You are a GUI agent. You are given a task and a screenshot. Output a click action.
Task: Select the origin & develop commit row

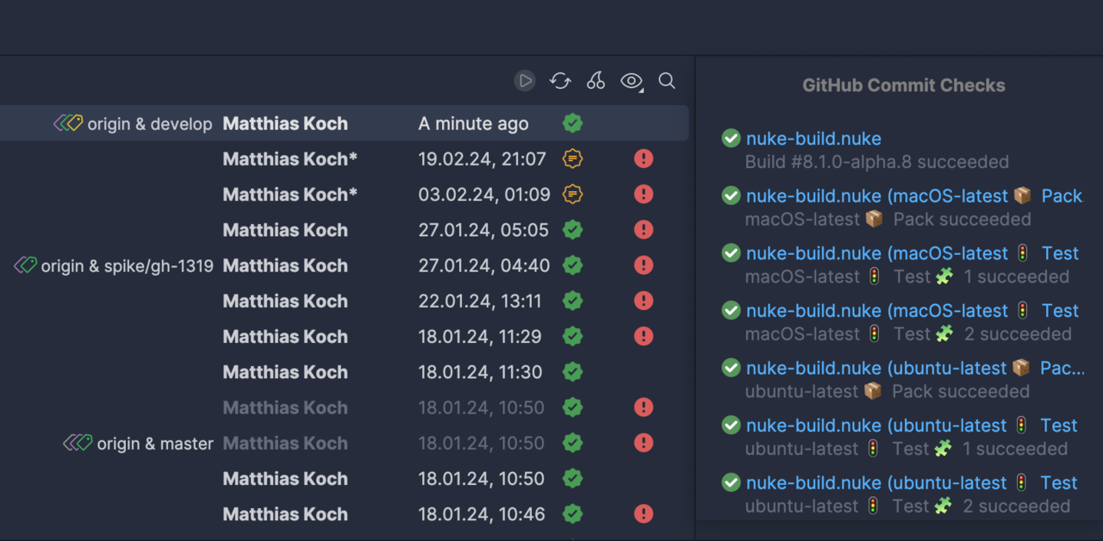point(345,123)
